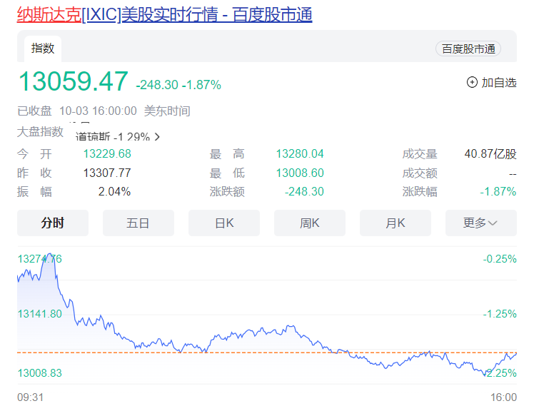Click the chart percentage label -0.25%
This screenshot has height=406, width=534.
500,259
